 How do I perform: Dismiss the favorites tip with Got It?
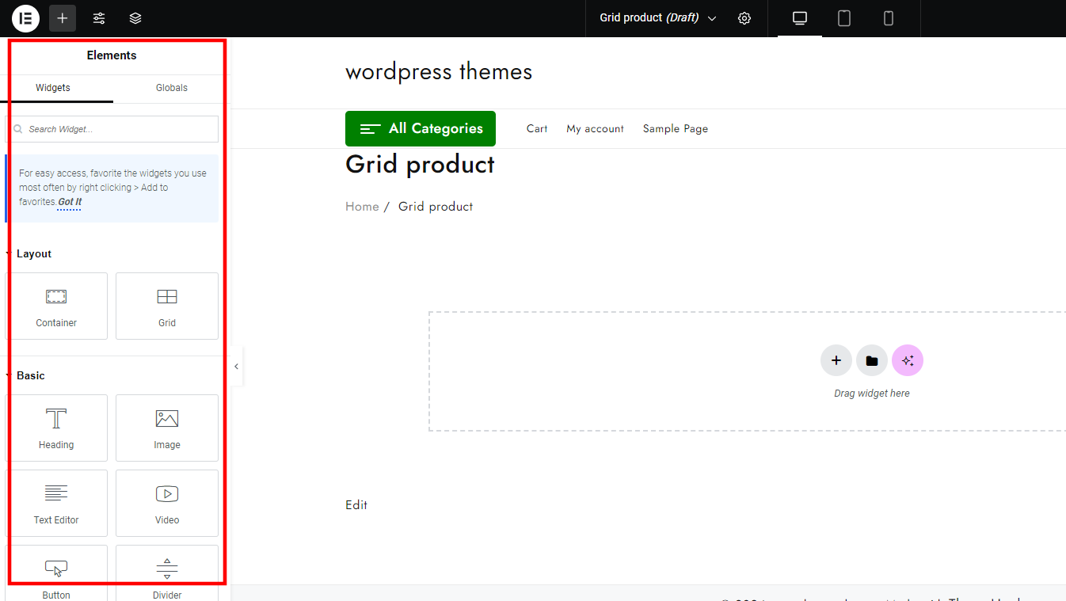point(70,202)
